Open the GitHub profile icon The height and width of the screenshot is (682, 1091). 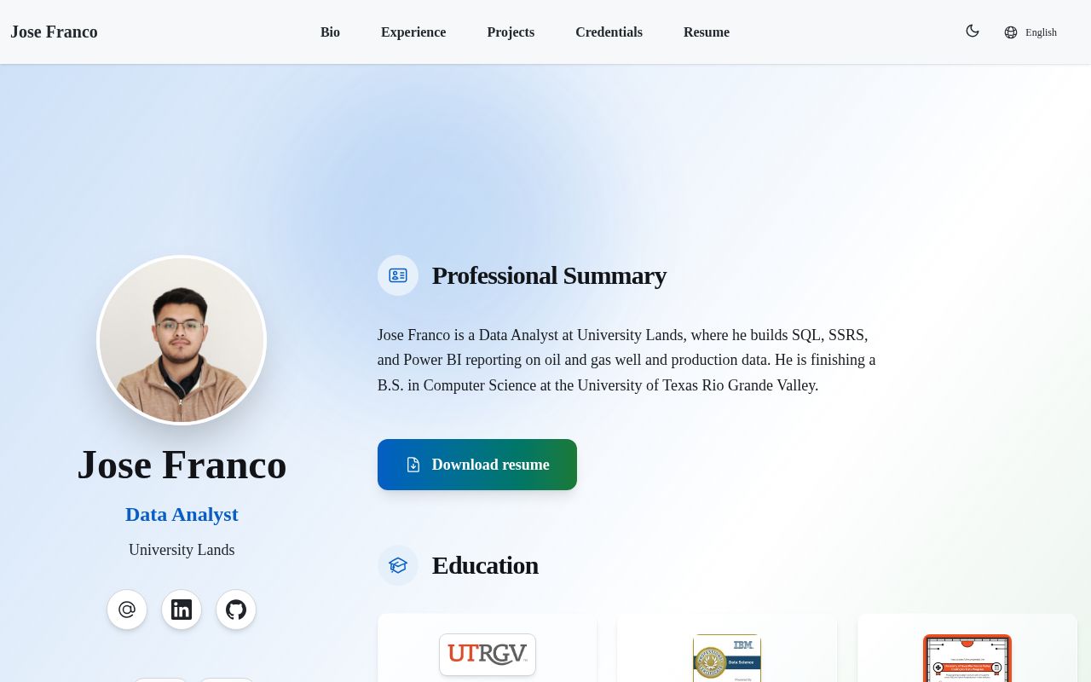tap(236, 610)
